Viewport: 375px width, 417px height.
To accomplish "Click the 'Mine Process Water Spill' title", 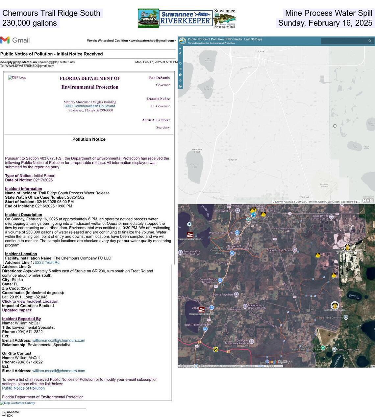I will (329, 13).
